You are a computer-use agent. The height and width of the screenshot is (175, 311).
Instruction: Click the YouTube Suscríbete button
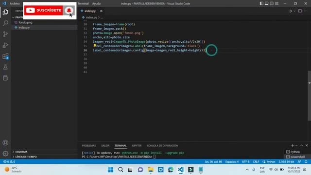pos(44,10)
